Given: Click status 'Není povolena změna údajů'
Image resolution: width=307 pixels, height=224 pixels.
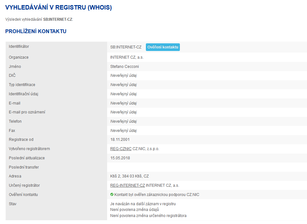Looking at the screenshot, I should pyautogui.click(x=134, y=210).
